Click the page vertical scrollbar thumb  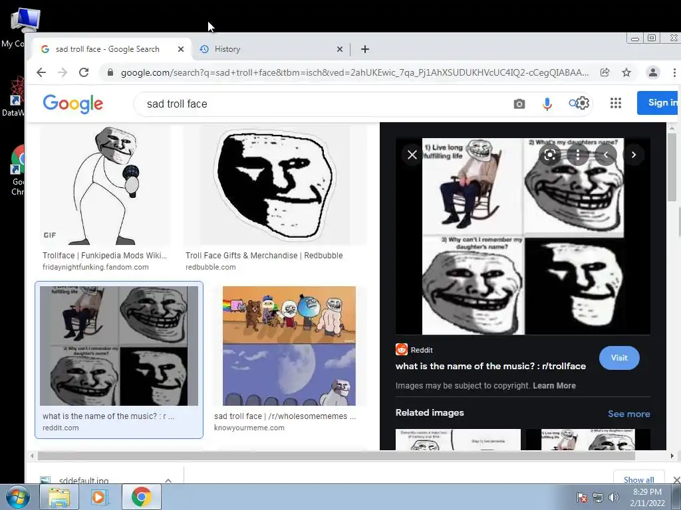[x=672, y=167]
